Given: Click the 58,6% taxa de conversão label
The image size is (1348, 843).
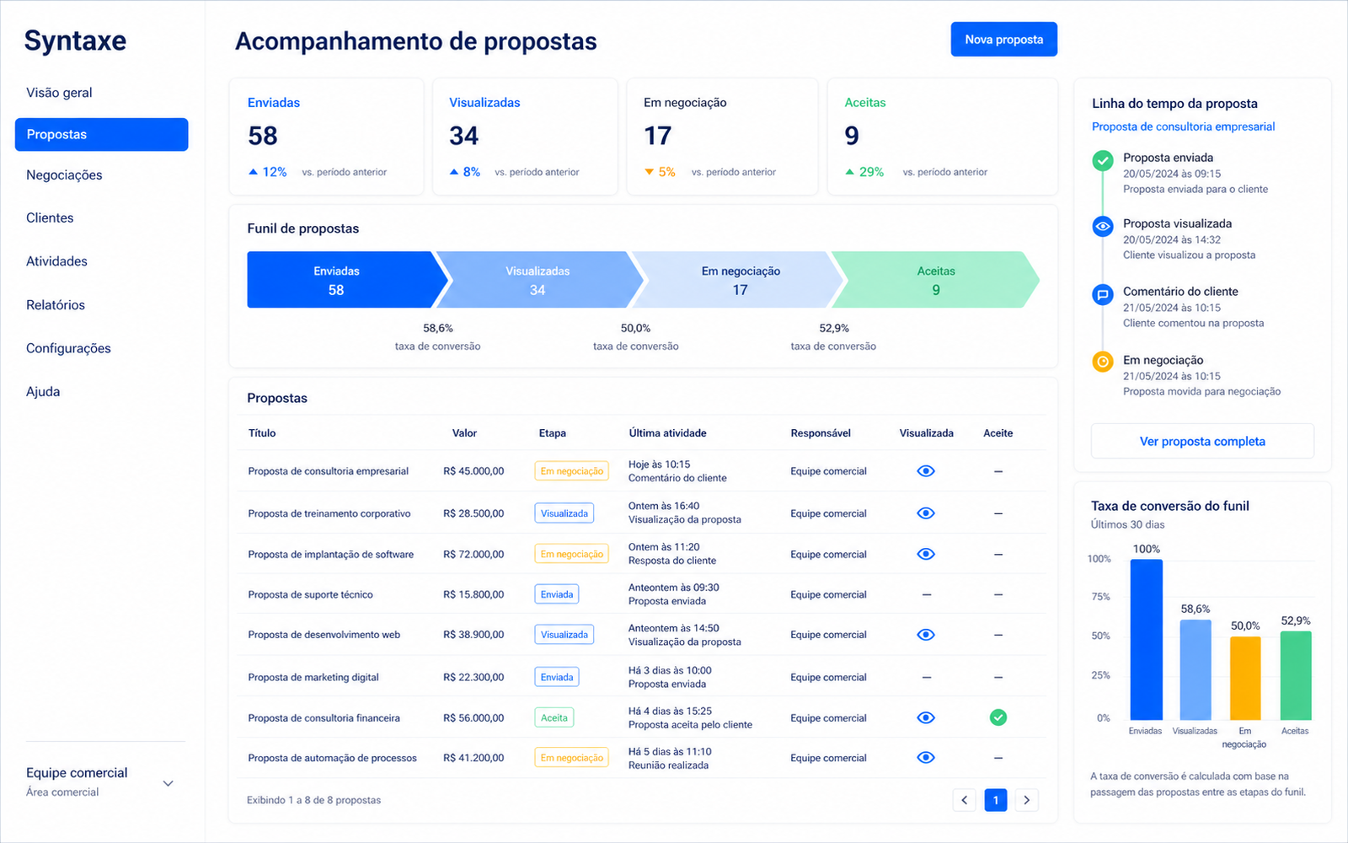Looking at the screenshot, I should point(438,337).
